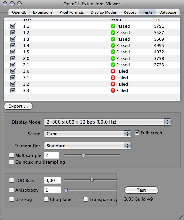Sort by the FPS column header

tap(166, 20)
